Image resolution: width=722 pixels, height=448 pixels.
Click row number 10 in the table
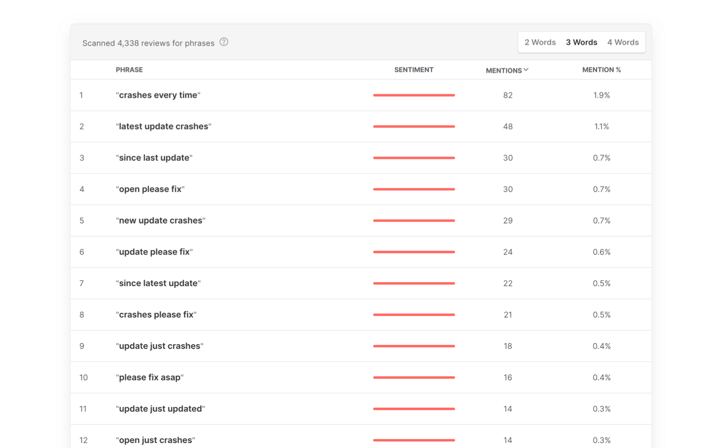83,377
